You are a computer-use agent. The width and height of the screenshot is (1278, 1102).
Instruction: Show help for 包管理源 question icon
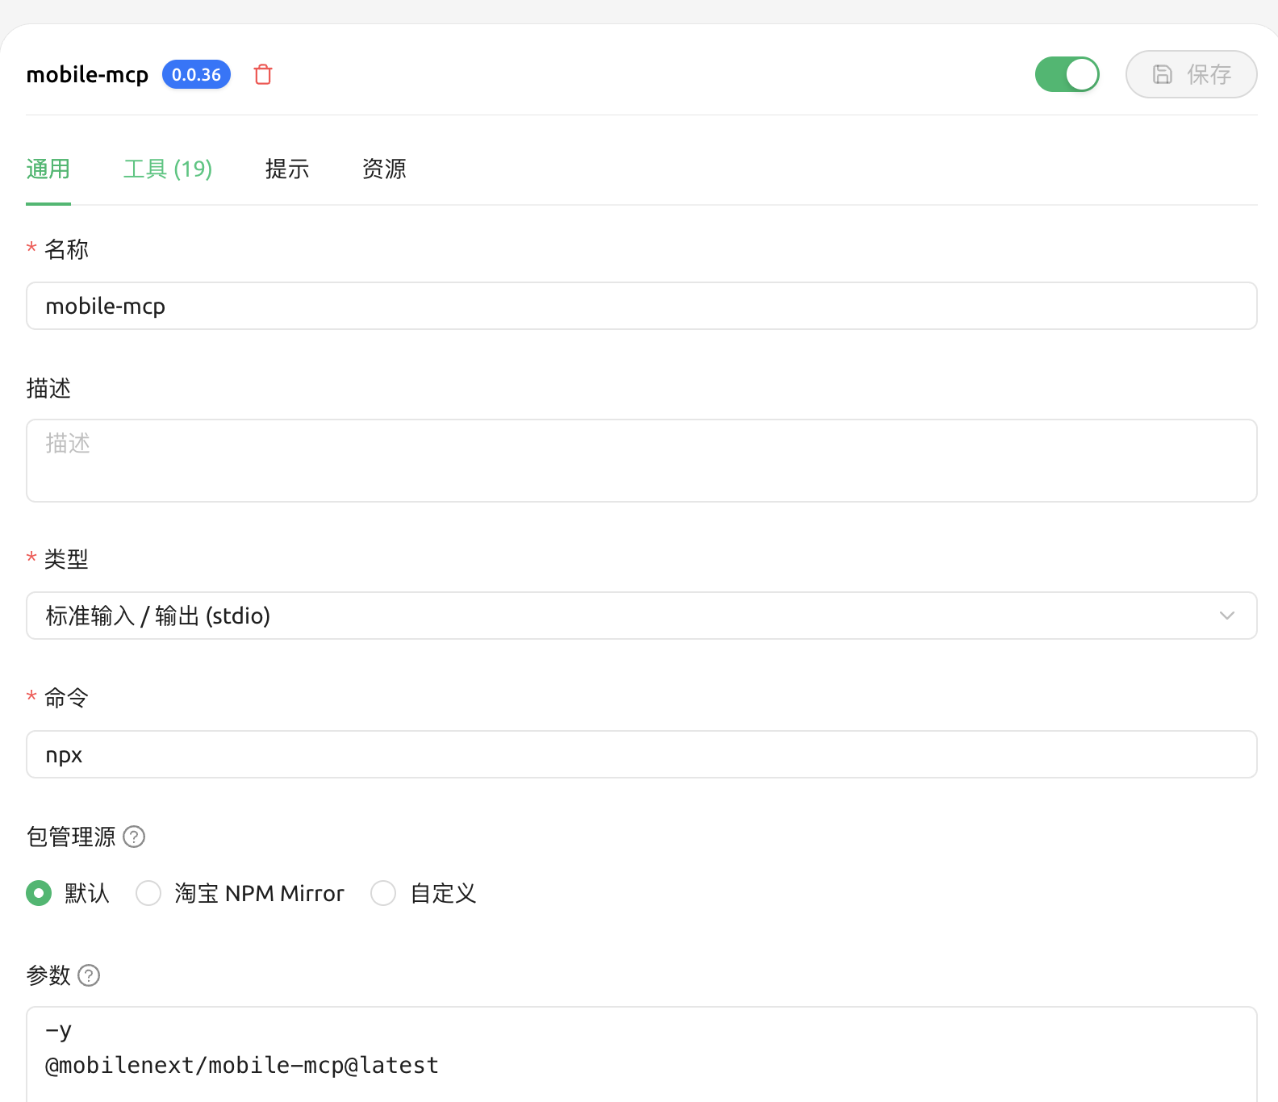(x=134, y=837)
